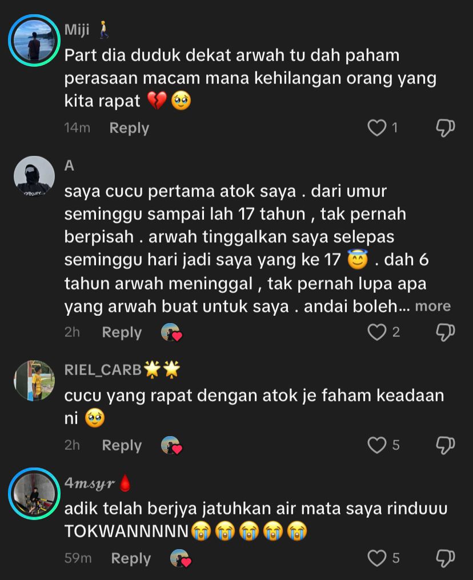Tap the creator-liked badge under A's comment
The height and width of the screenshot is (580, 473).
pyautogui.click(x=171, y=332)
